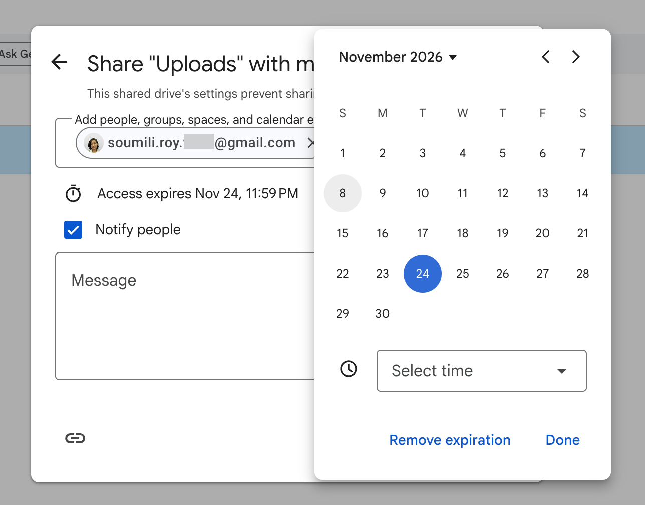Pick November 22 in the calendar
Image resolution: width=645 pixels, height=505 pixels.
[x=343, y=274]
